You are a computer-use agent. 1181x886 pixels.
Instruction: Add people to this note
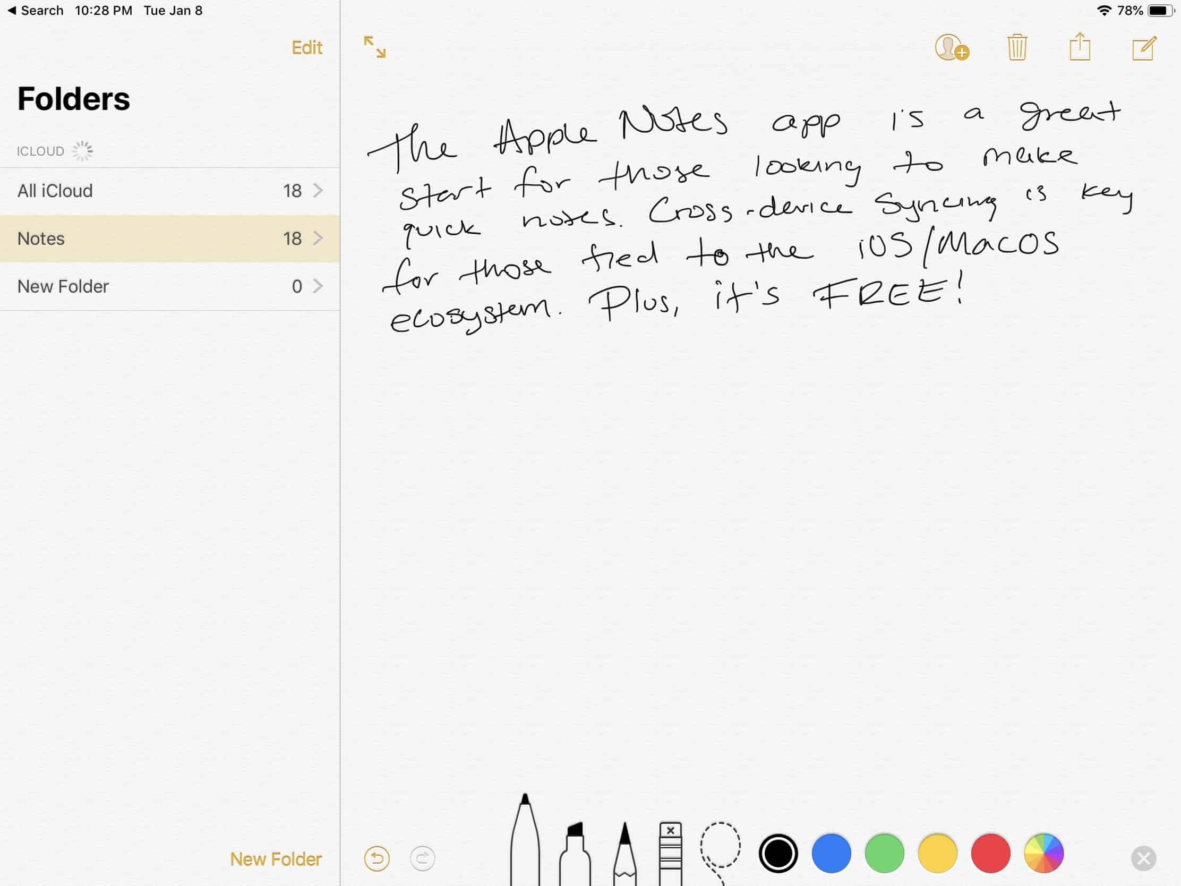(952, 48)
